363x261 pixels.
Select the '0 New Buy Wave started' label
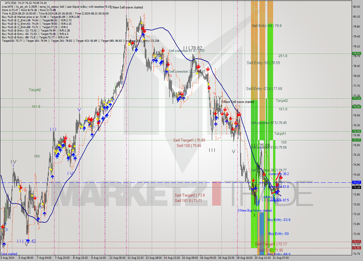pyautogui.click(x=254, y=211)
